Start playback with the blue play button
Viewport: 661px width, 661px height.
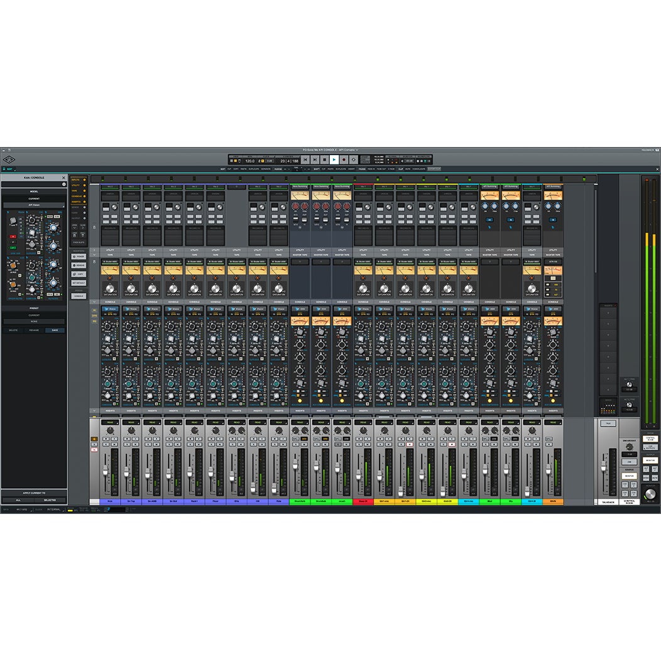334,160
